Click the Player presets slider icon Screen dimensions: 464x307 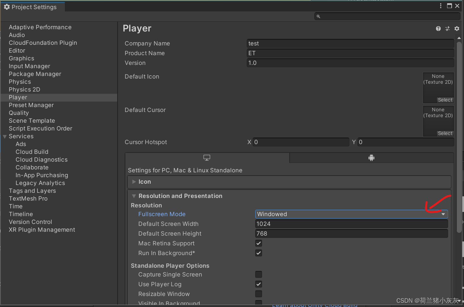[447, 29]
